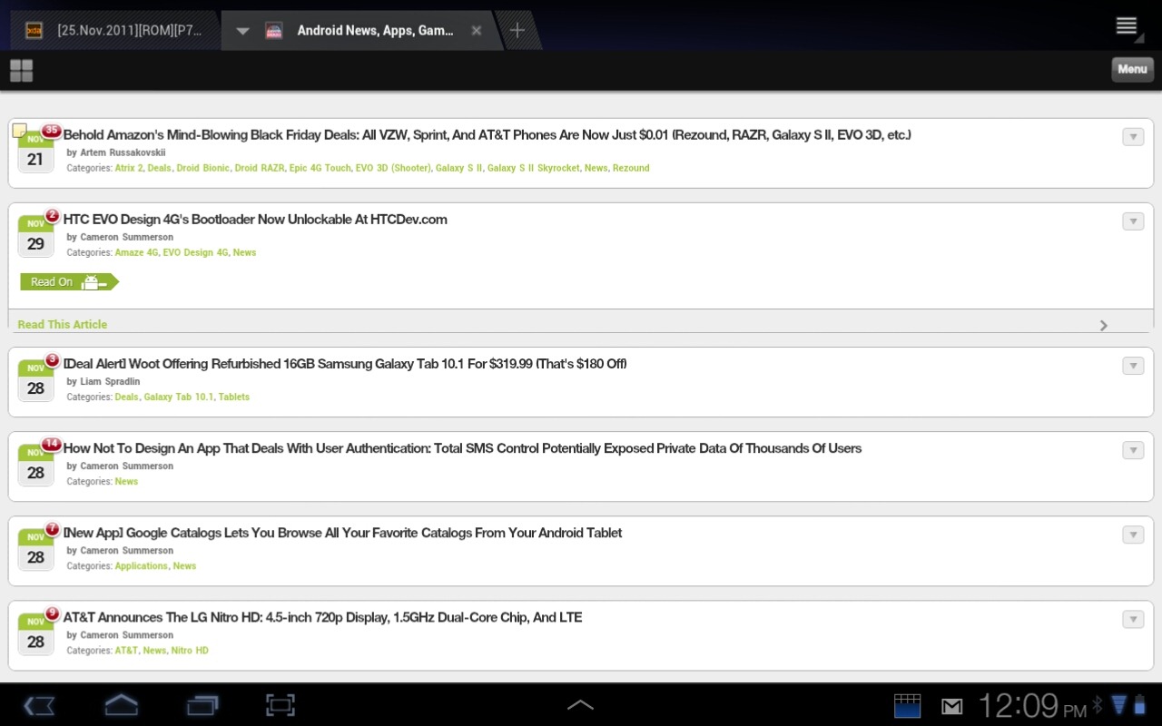Expand the active tab's dropdown arrow

pos(242,31)
